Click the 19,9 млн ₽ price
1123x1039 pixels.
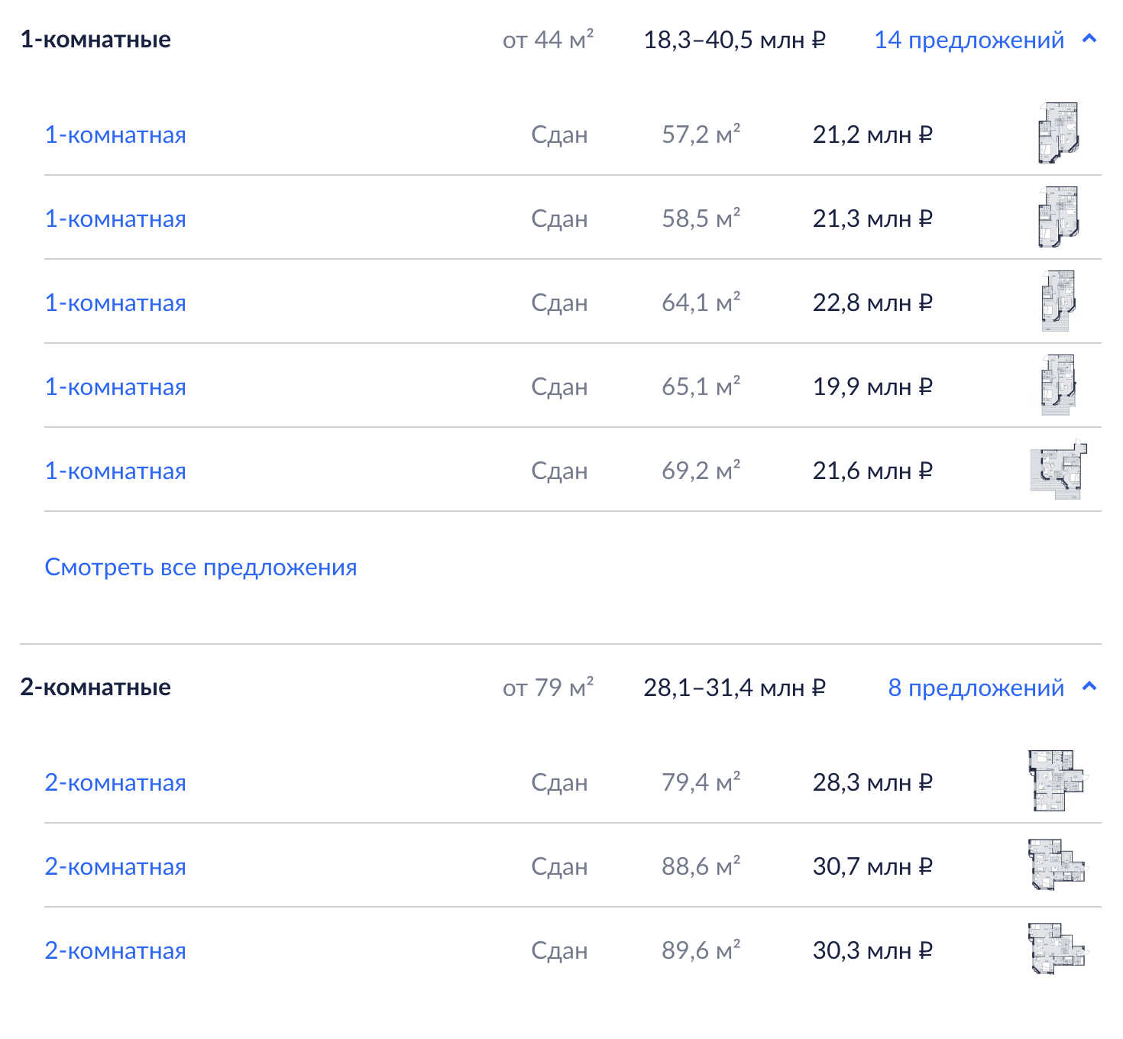pos(872,387)
